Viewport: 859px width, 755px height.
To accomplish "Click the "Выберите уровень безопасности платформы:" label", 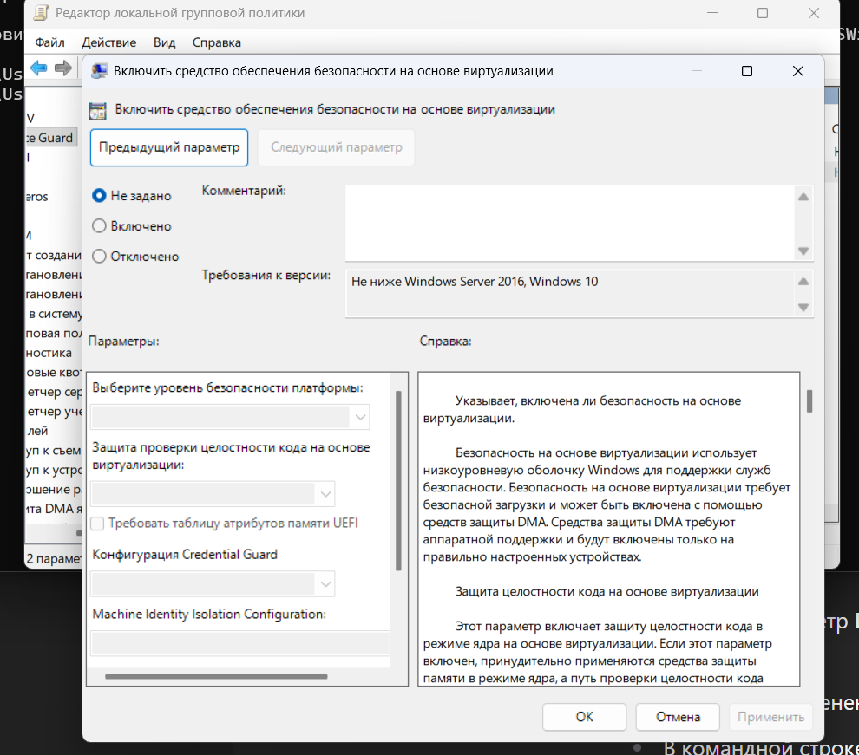I will pos(227,387).
